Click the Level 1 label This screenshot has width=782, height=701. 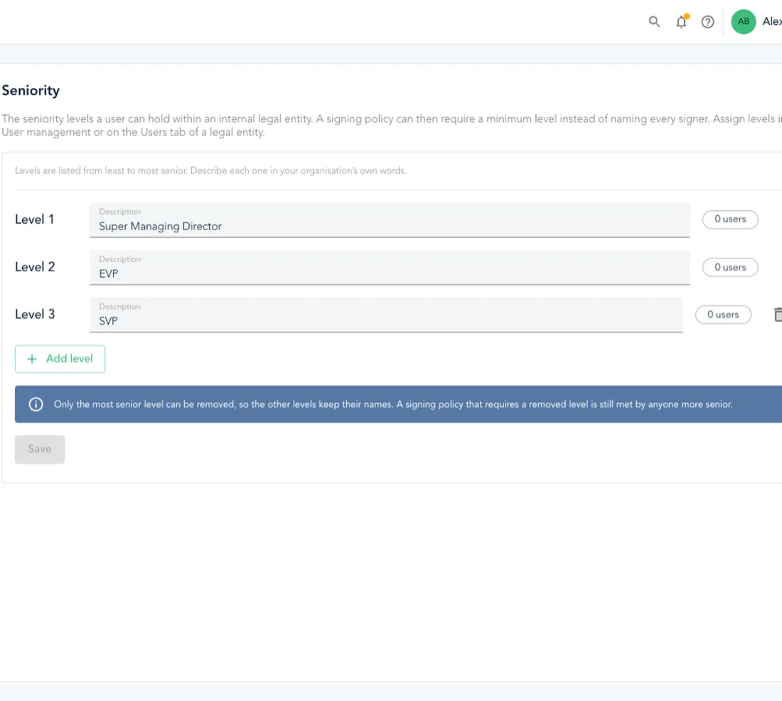[34, 219]
